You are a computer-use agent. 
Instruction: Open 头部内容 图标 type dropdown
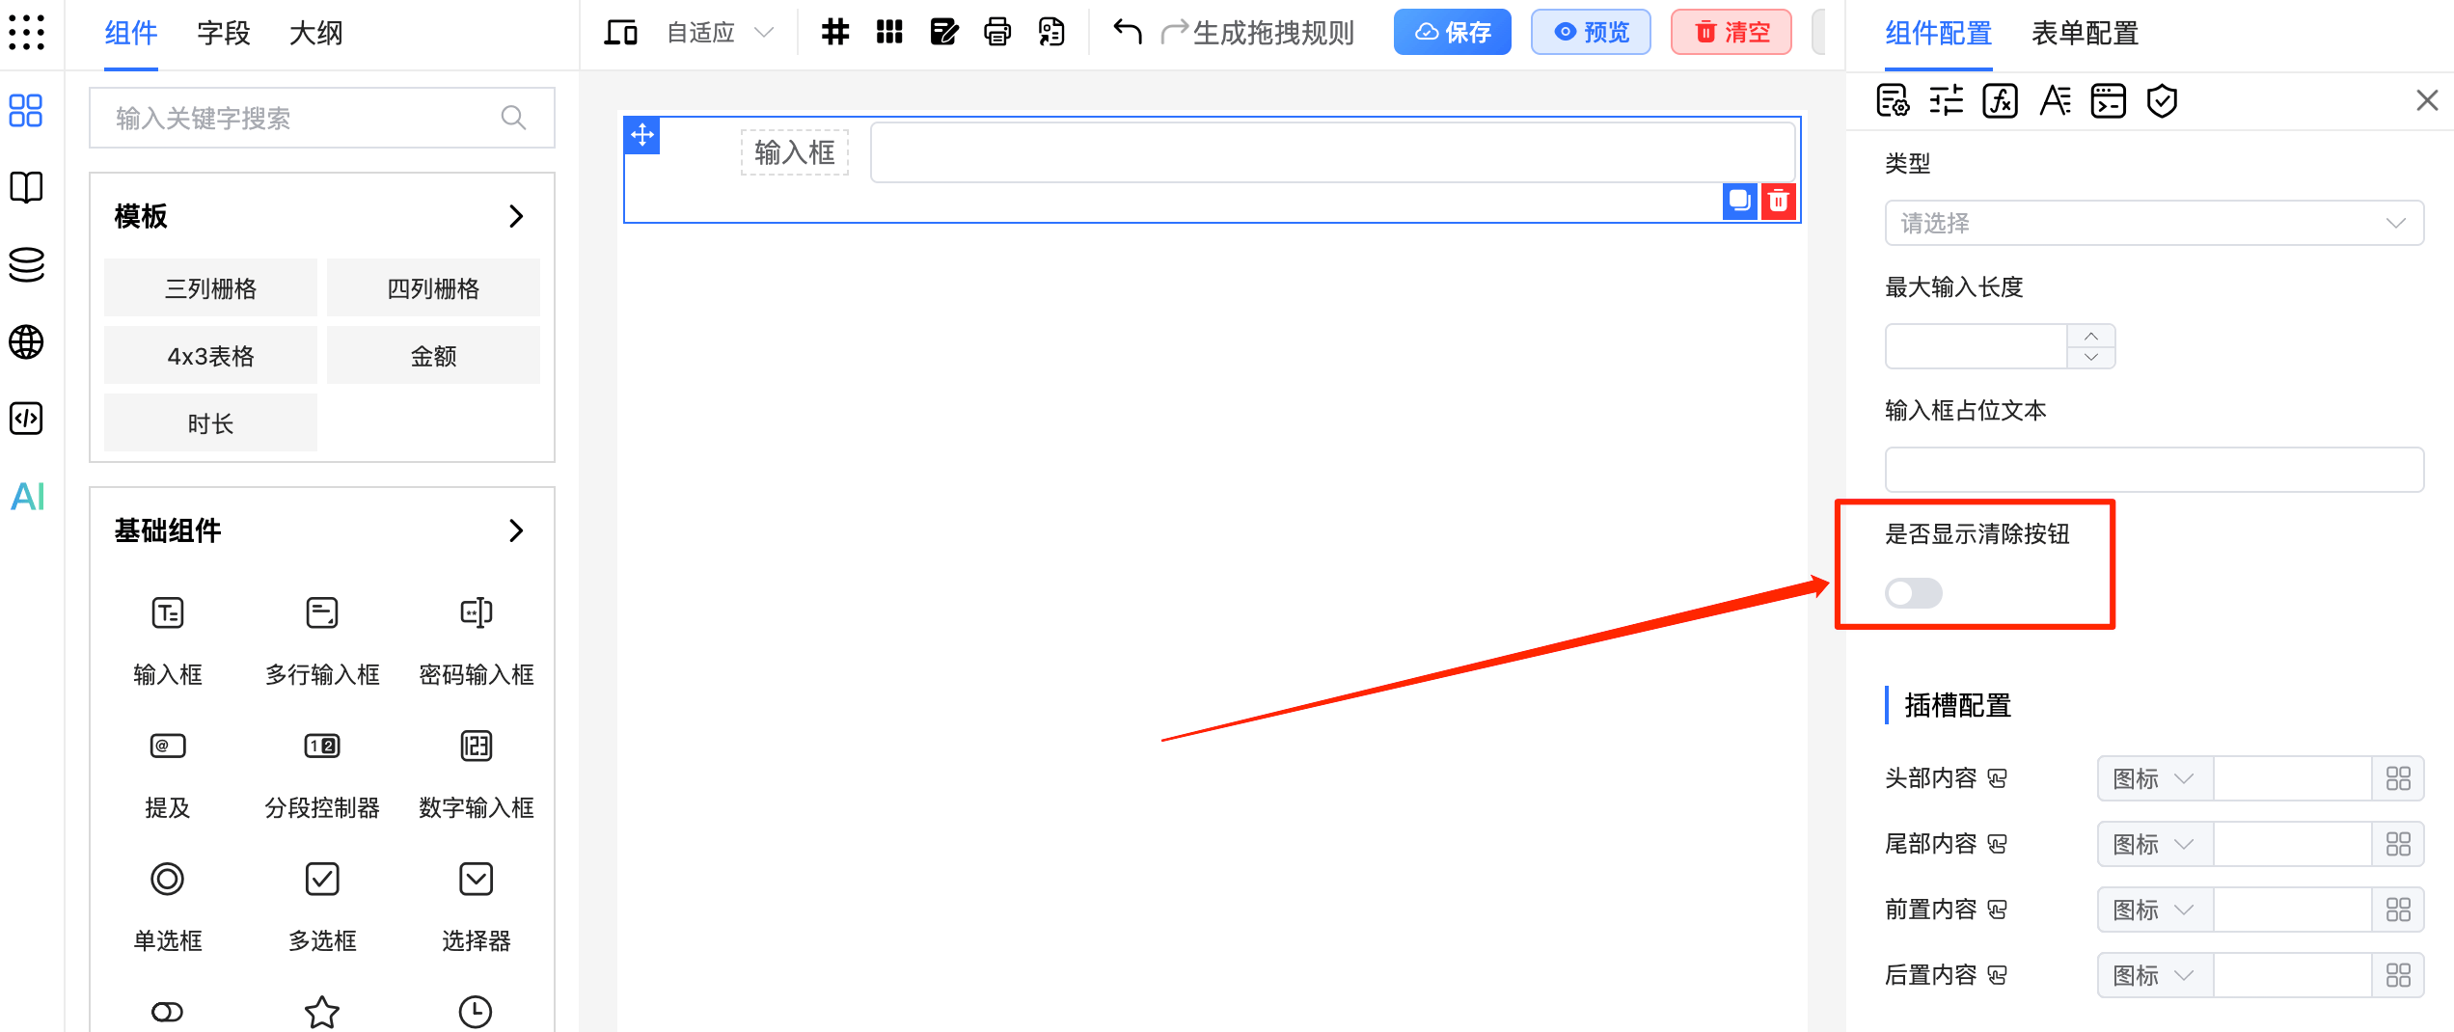(x=2153, y=778)
